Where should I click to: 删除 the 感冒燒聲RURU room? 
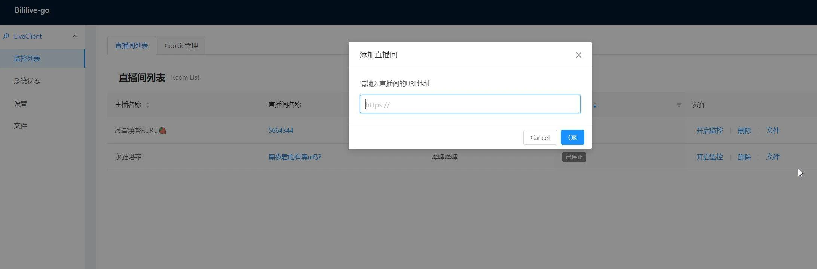coord(744,131)
